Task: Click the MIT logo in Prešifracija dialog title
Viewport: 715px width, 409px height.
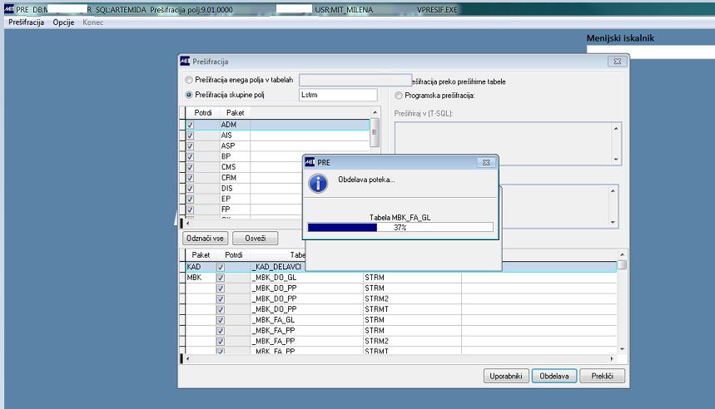Action: [185, 61]
